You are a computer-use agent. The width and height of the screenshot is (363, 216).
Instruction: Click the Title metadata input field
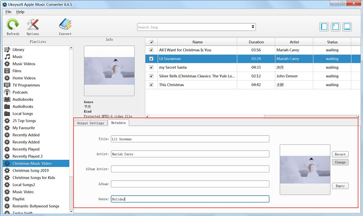point(190,139)
